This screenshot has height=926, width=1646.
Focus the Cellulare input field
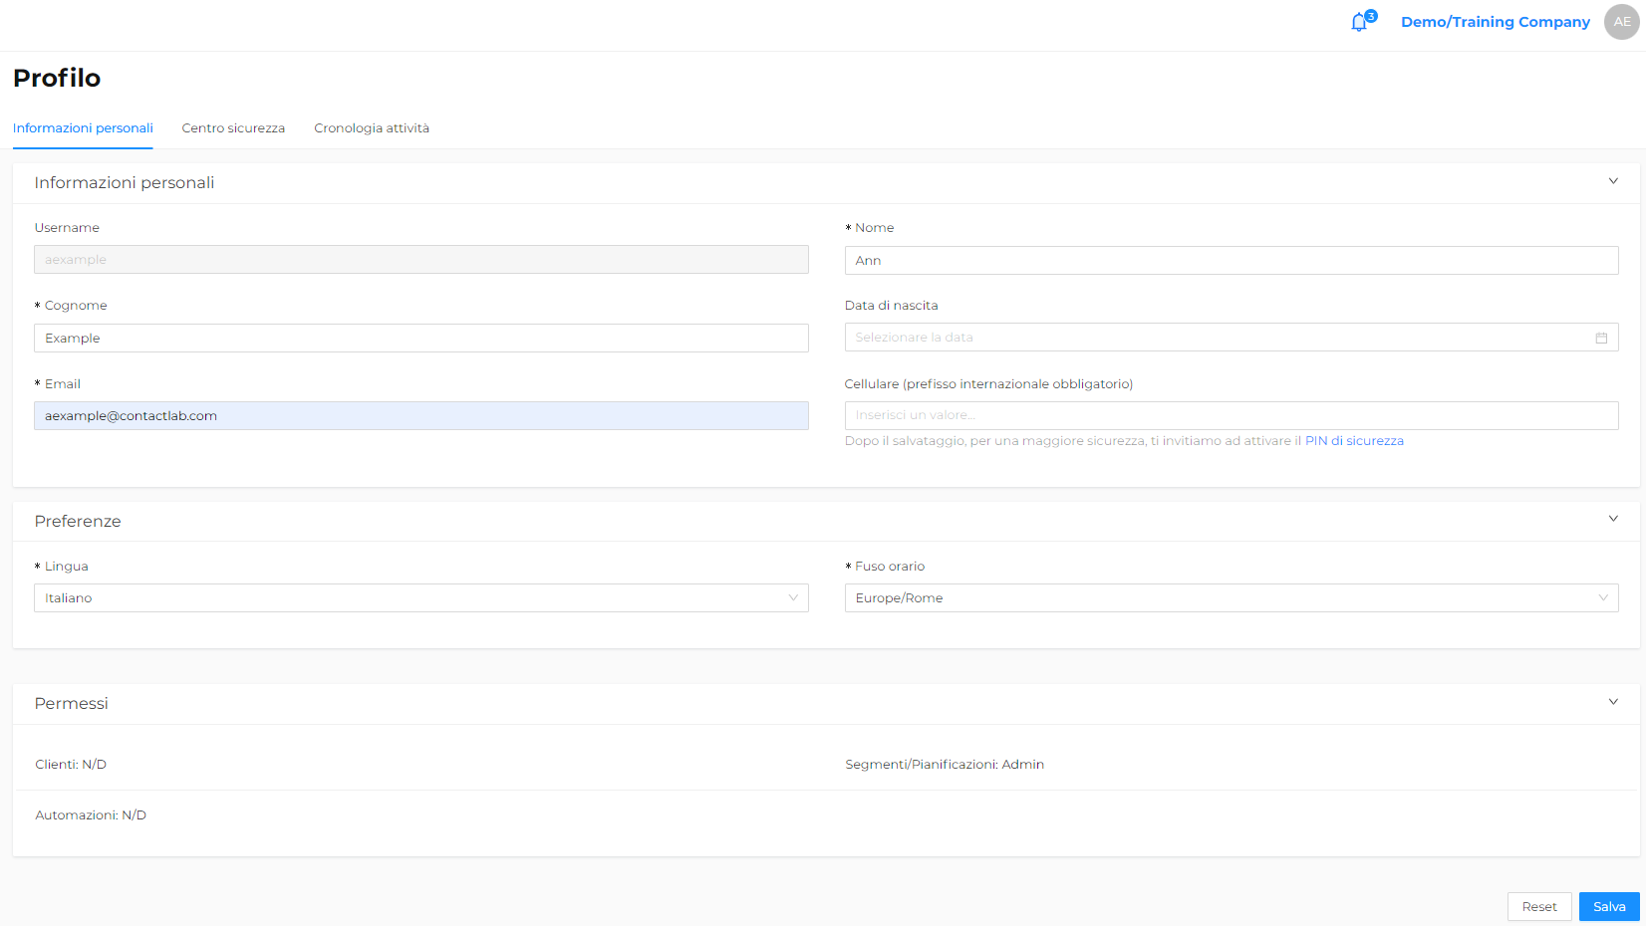(x=1232, y=415)
